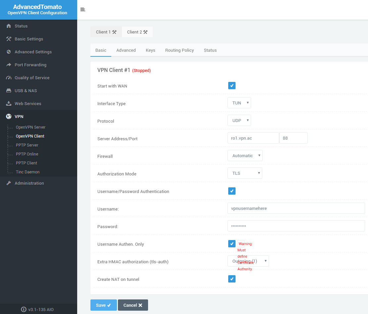This screenshot has height=314, width=368.
Task: Change the Firewall setting from Automatic
Action: [x=245, y=155]
